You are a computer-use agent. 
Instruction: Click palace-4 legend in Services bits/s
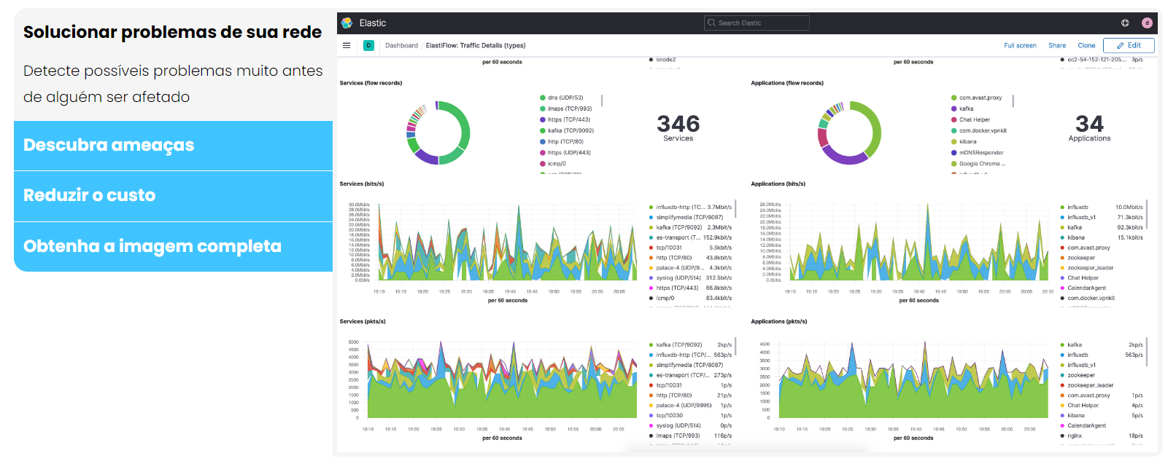(x=690, y=267)
